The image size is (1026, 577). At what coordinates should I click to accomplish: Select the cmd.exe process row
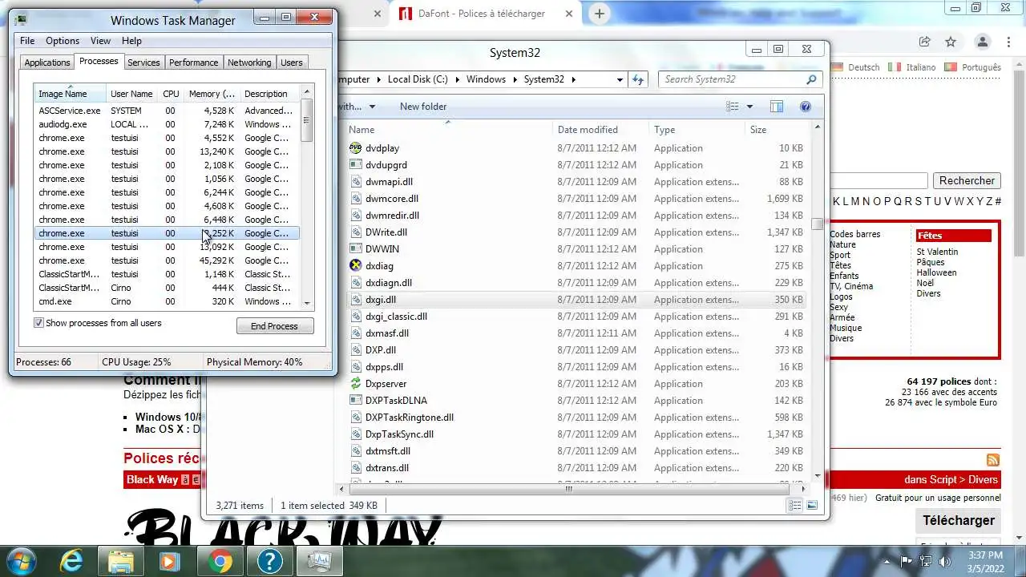click(167, 302)
